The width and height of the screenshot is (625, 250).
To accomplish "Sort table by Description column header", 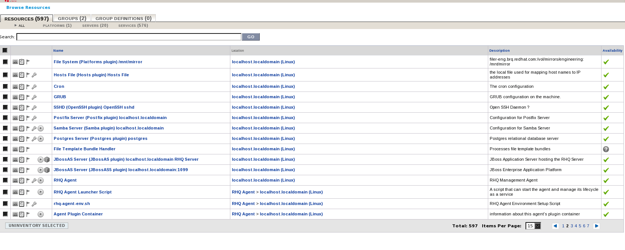I will tap(499, 51).
